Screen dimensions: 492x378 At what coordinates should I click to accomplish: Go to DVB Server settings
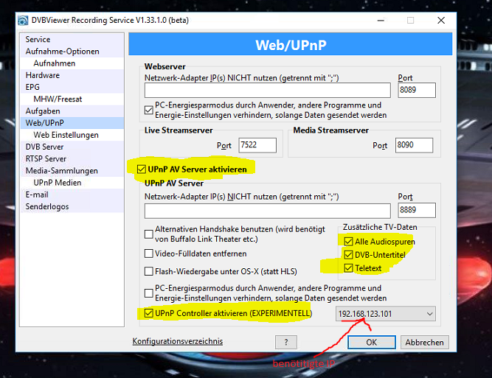click(x=72, y=147)
